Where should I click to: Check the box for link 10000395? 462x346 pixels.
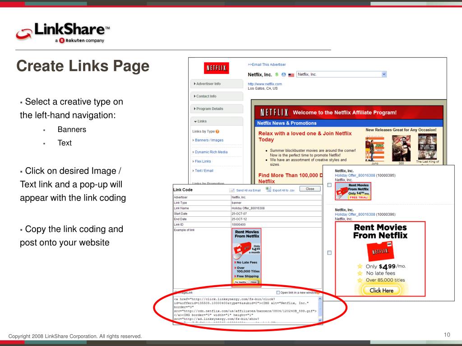pyautogui.click(x=329, y=185)
